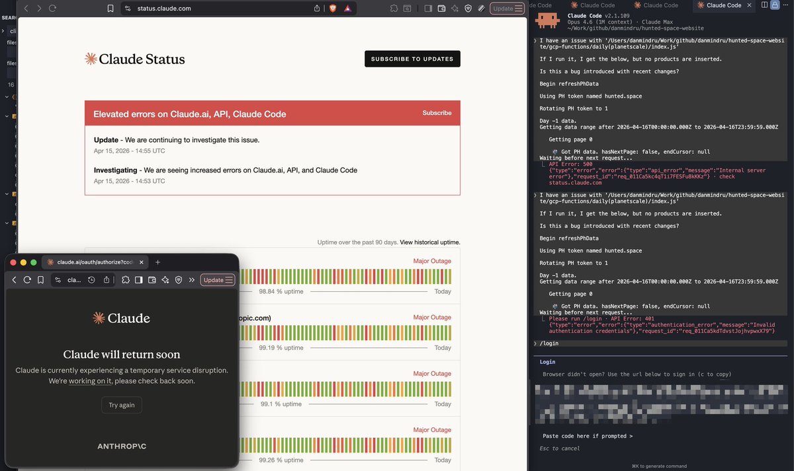The image size is (794, 471).
Task: Click Try again button
Action: 122,405
